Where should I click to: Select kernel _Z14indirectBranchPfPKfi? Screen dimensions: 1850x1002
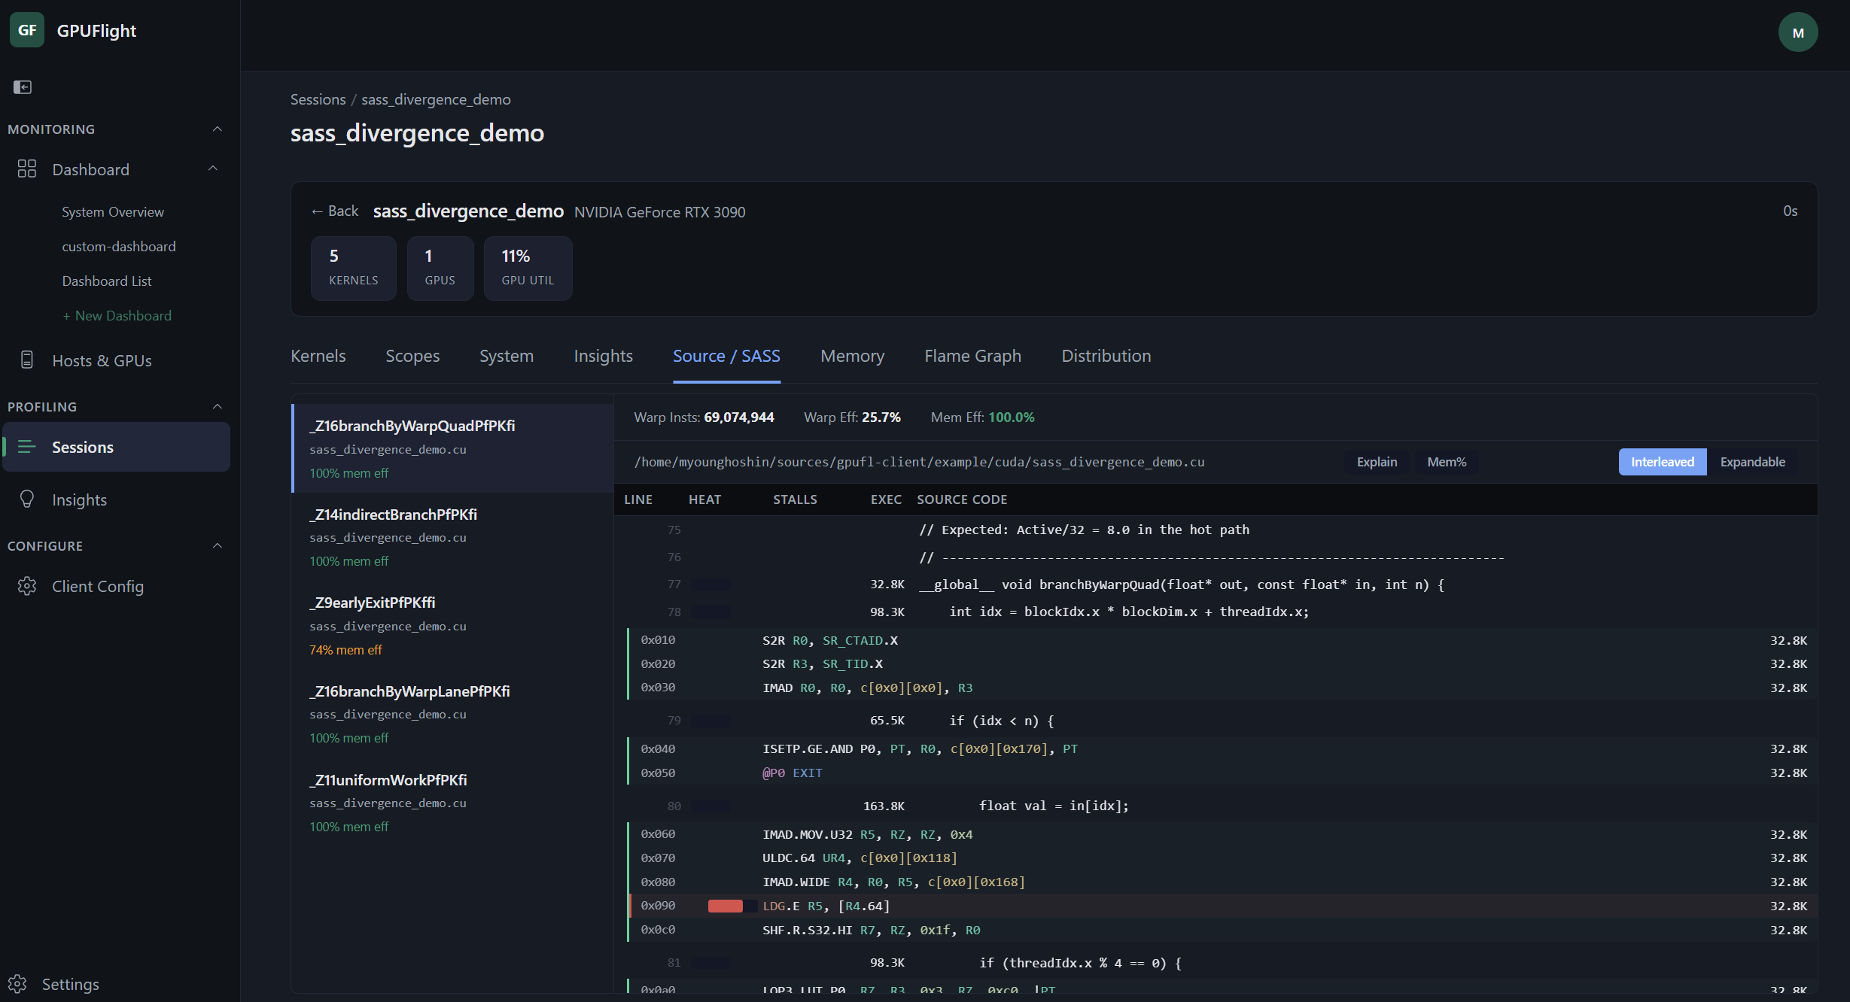pos(453,537)
